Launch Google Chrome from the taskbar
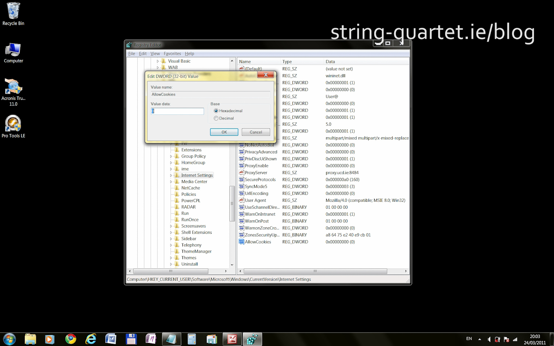The width and height of the screenshot is (554, 346). 71,339
